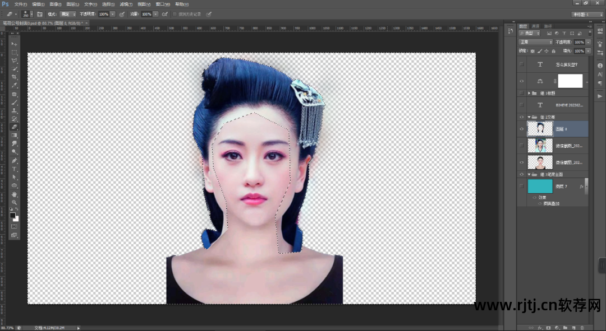Select the Crop tool
The image size is (606, 331).
pos(15,77)
